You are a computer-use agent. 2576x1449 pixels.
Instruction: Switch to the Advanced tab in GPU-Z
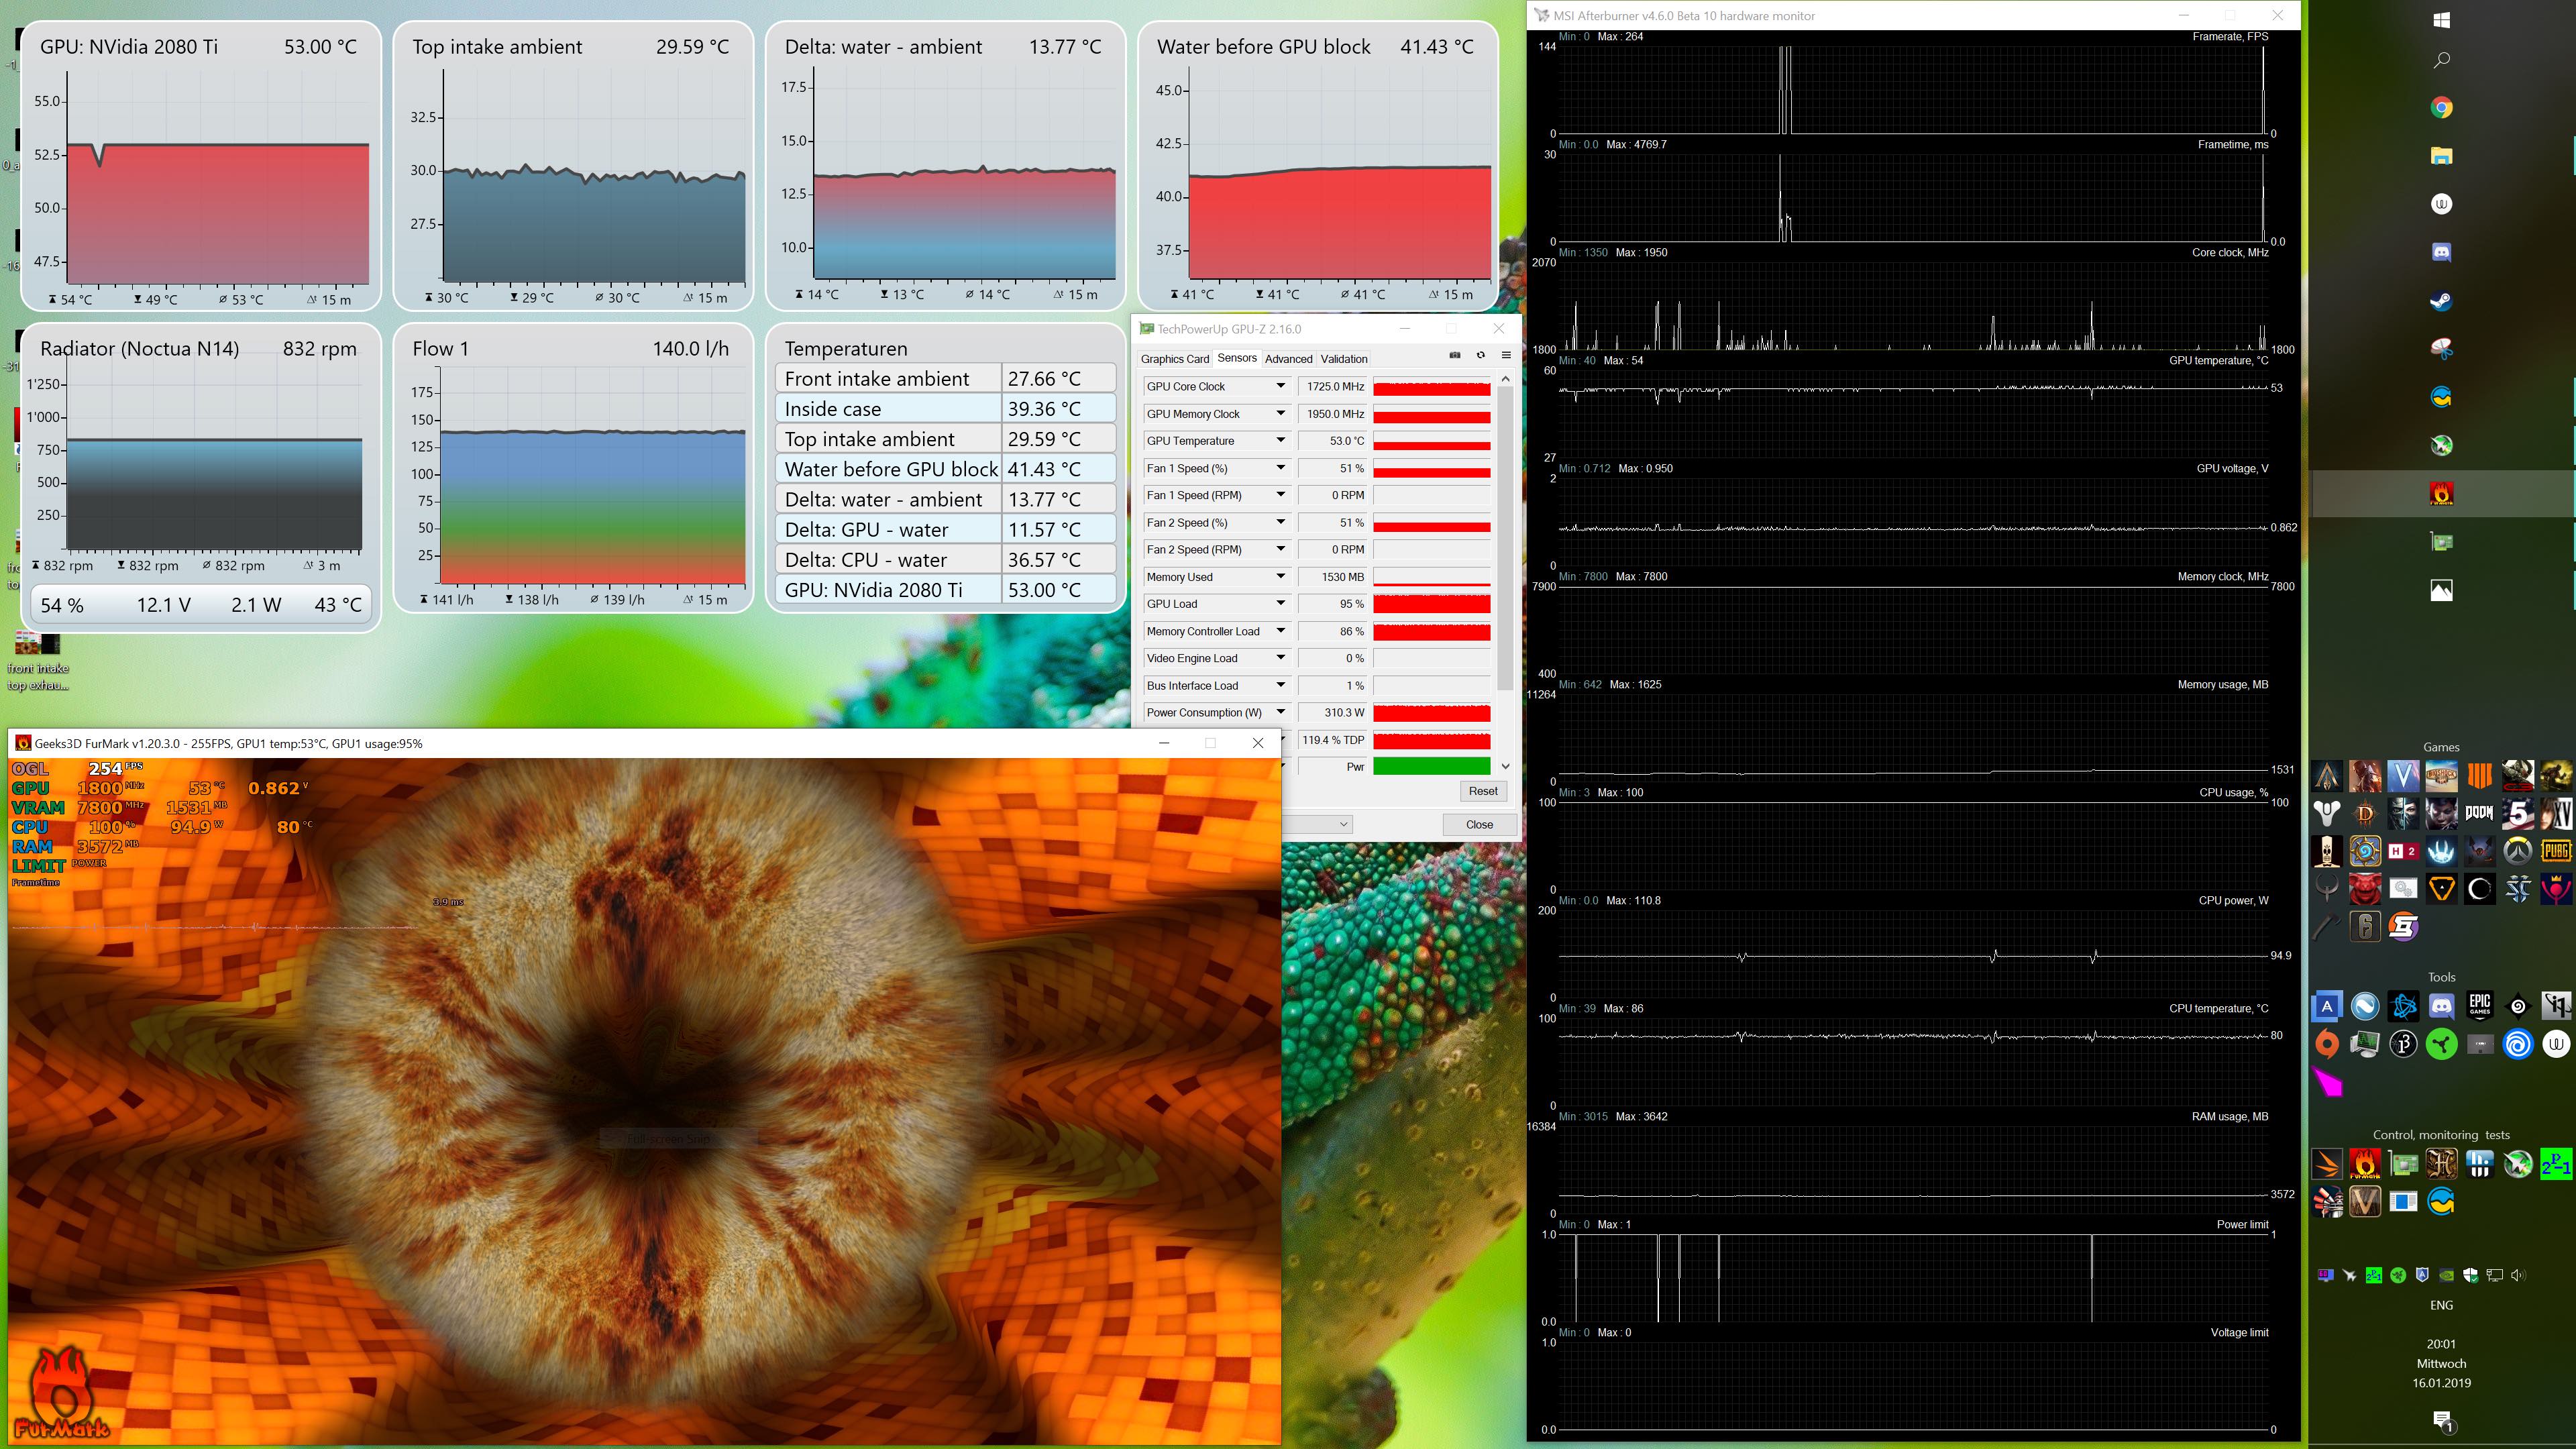click(x=1288, y=359)
